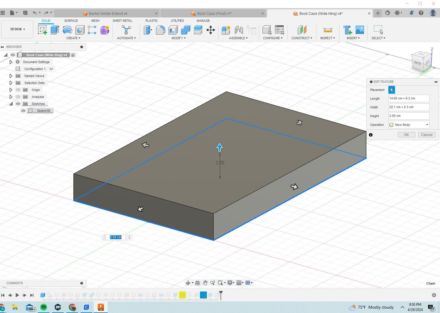Edit the Length value field
The width and height of the screenshot is (440, 313).
coord(409,99)
